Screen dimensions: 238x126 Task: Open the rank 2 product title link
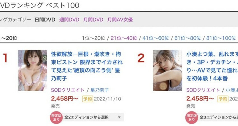pos(212,66)
